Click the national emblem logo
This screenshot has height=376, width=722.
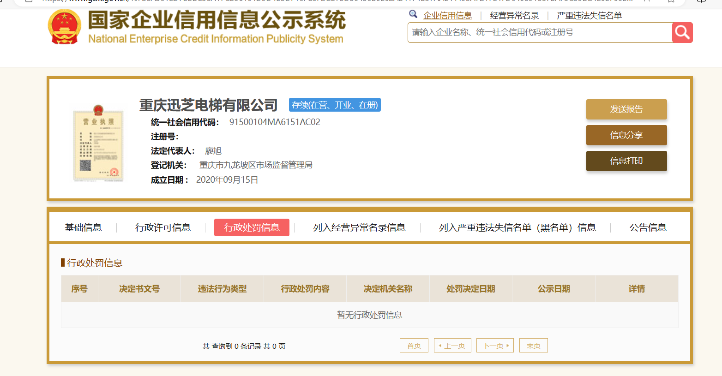point(65,27)
